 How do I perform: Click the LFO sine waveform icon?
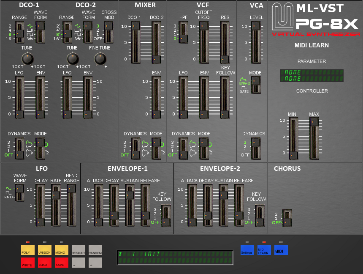8,189
